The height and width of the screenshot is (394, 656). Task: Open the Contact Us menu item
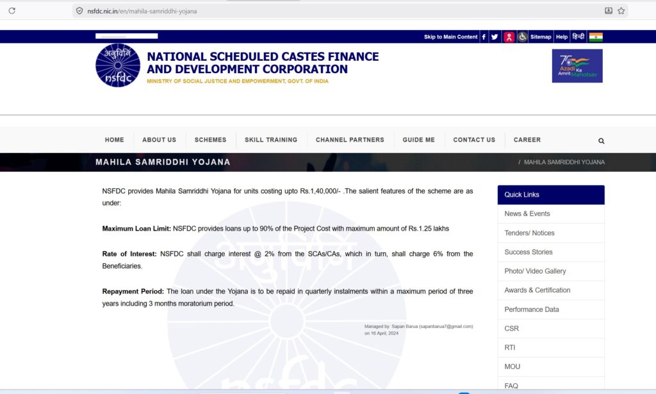pyautogui.click(x=474, y=140)
